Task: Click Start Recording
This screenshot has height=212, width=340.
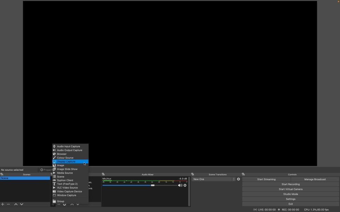Action: 291,184
